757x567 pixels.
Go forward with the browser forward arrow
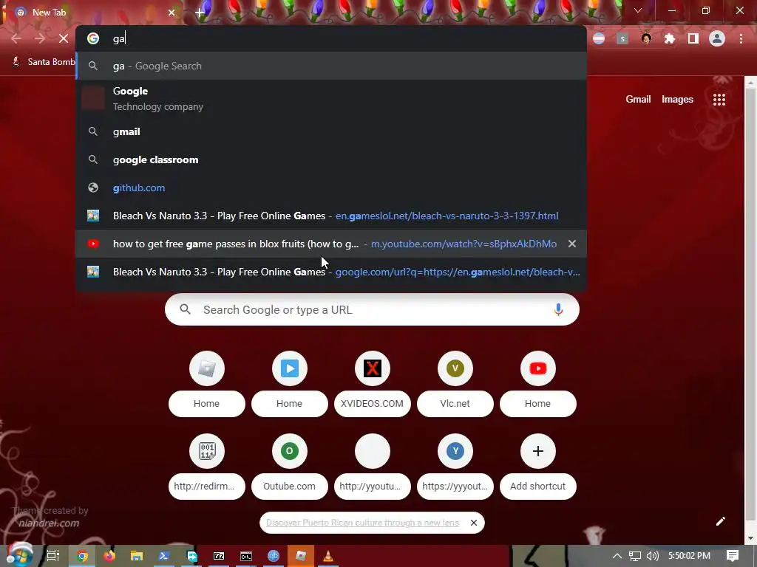[40, 38]
